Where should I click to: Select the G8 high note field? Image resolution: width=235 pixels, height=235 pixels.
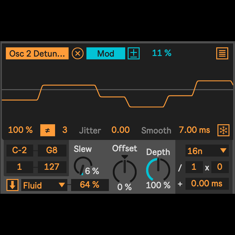52,150
